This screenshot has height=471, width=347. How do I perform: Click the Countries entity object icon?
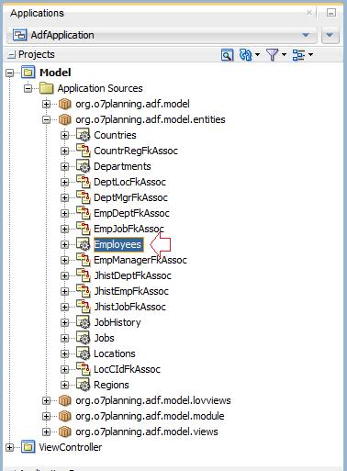coord(83,135)
